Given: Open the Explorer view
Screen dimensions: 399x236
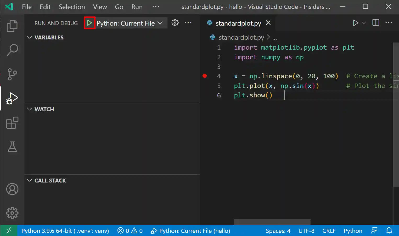Looking at the screenshot, I should [12, 26].
